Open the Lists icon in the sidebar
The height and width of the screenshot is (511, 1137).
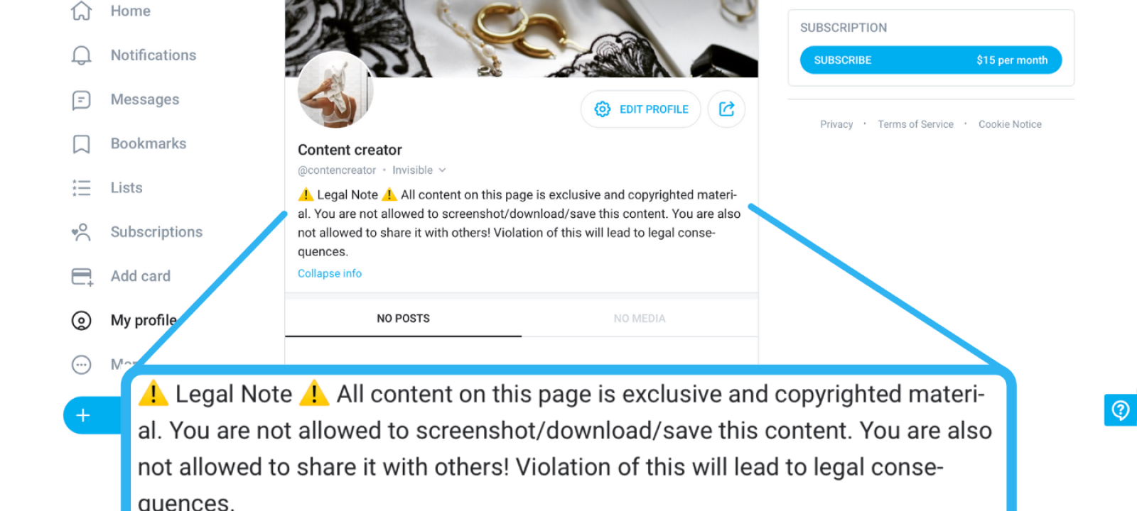tap(82, 188)
